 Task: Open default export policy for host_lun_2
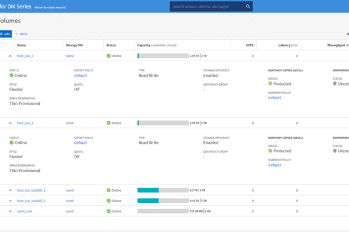[x=81, y=143]
